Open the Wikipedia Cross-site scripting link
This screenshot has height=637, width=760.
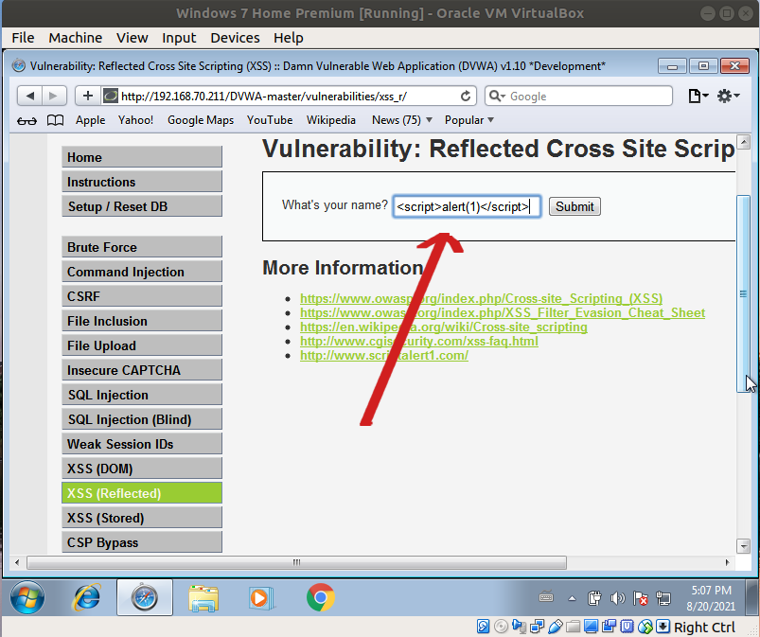[x=444, y=327]
